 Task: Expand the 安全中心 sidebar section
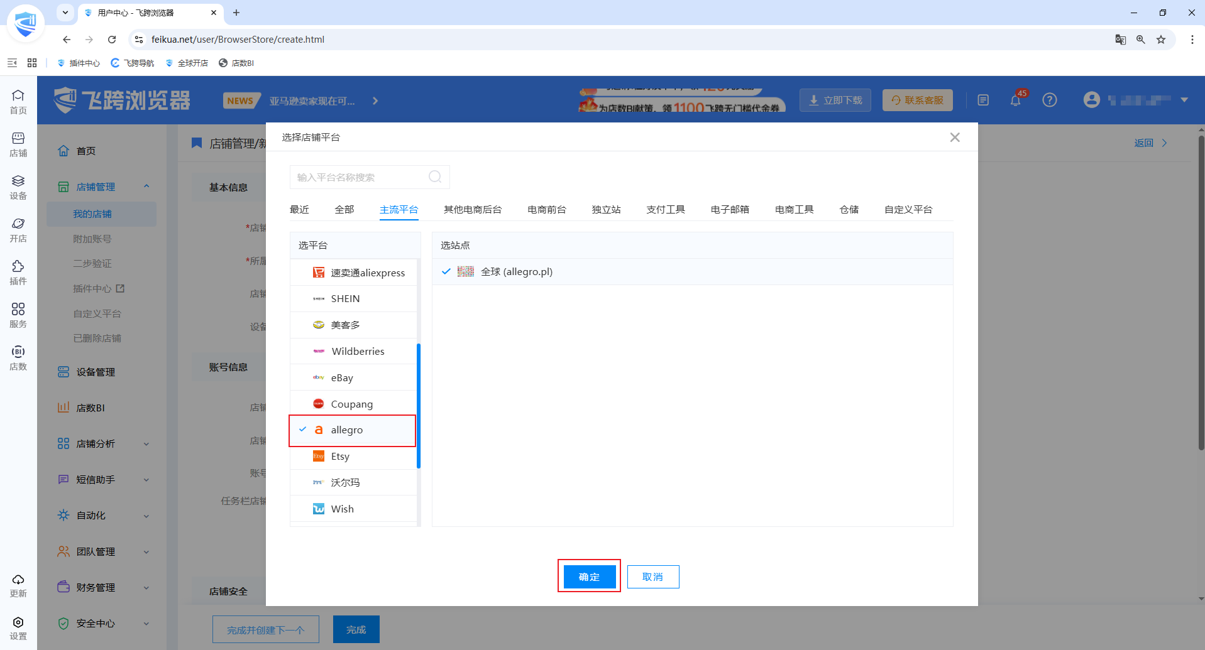(x=146, y=624)
